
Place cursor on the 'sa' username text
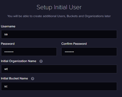[x=6, y=34]
